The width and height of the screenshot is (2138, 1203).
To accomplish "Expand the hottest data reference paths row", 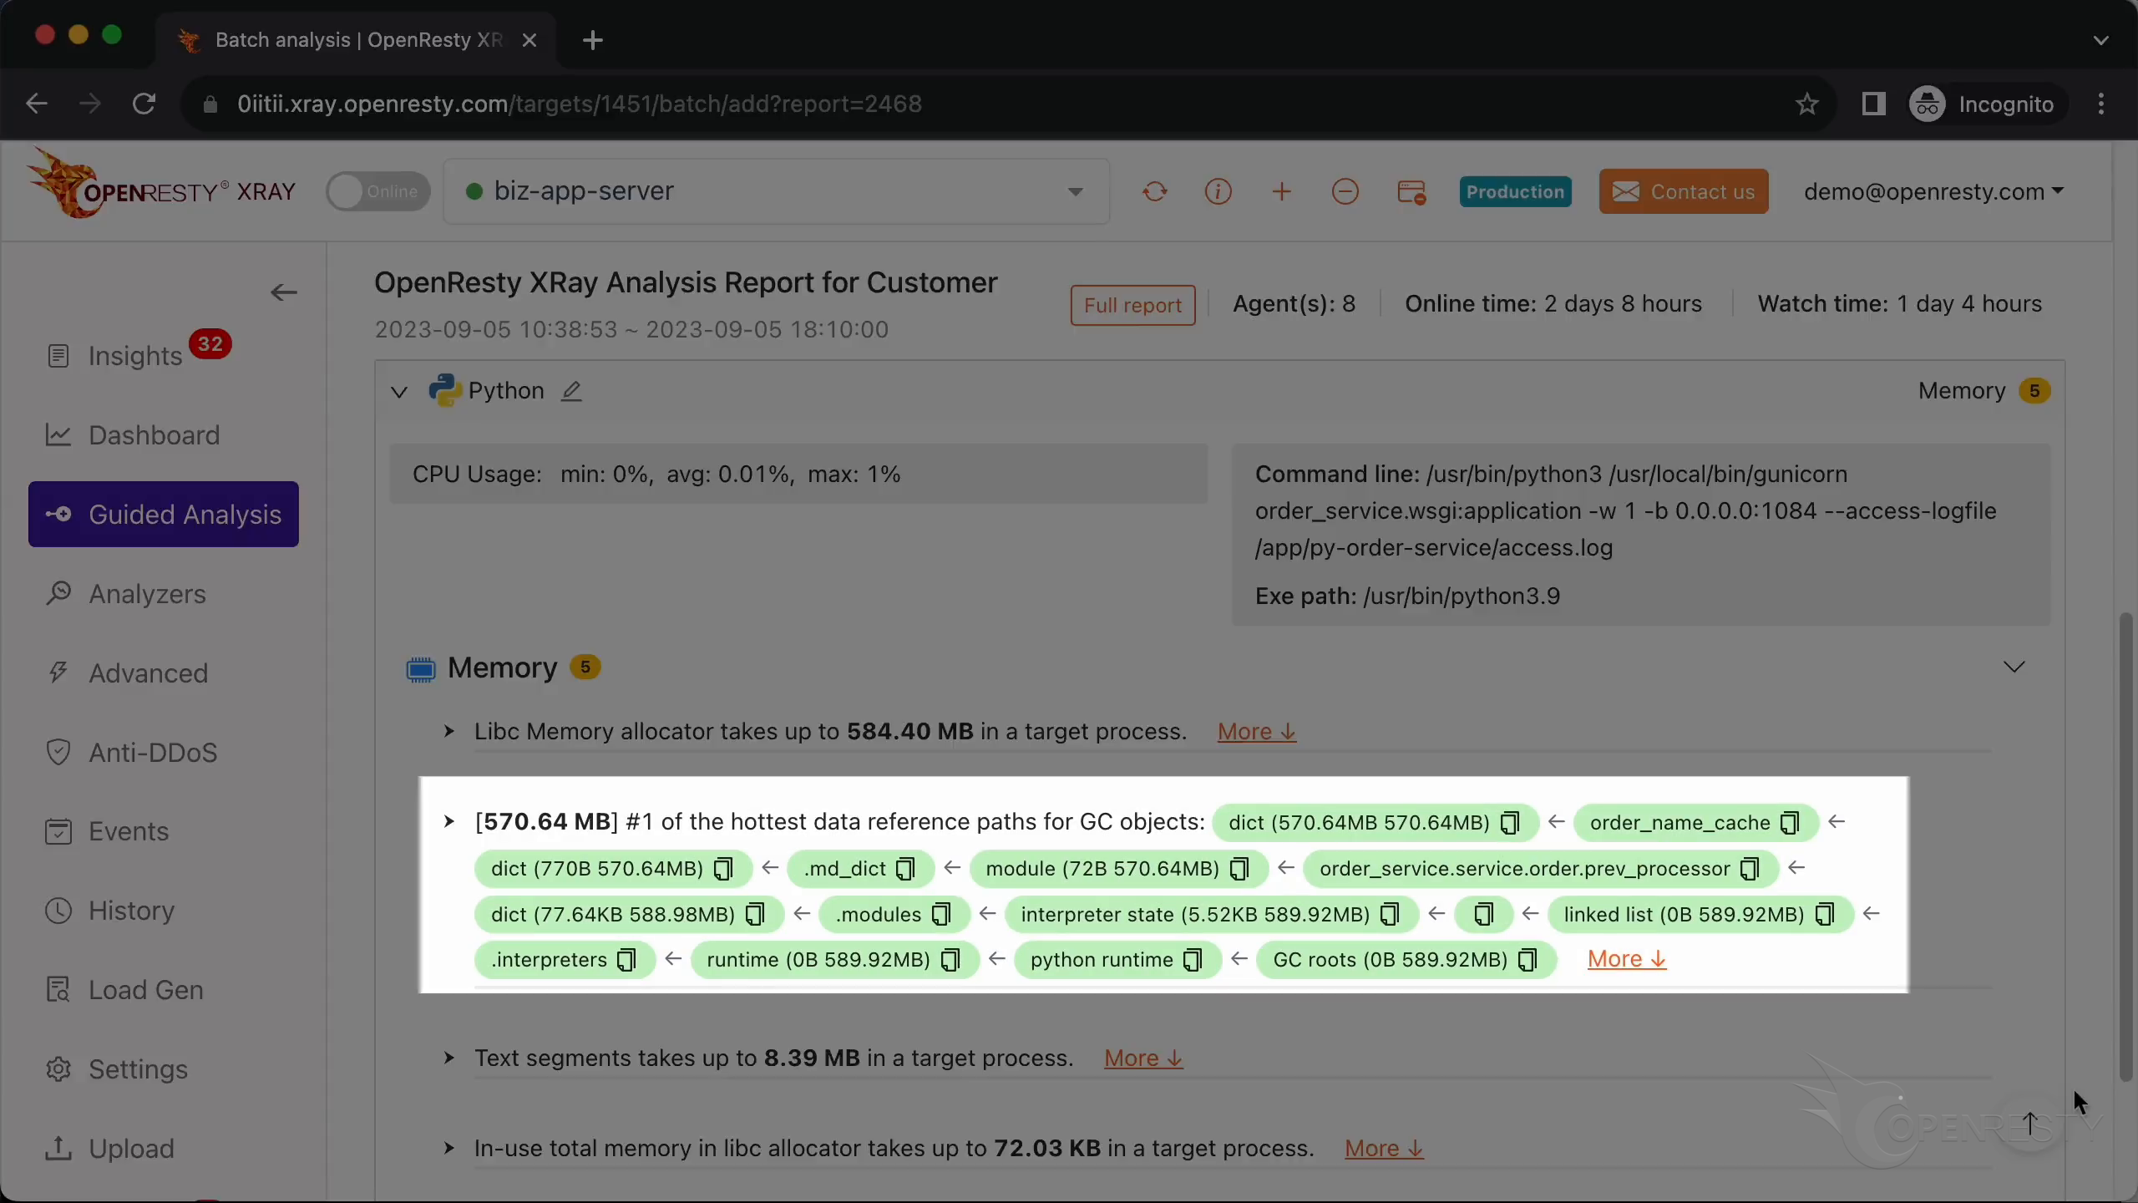I will coord(449,822).
